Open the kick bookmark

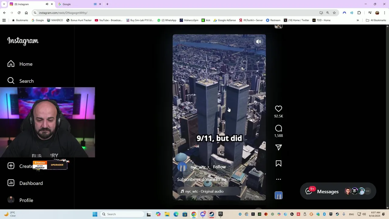[206, 20]
